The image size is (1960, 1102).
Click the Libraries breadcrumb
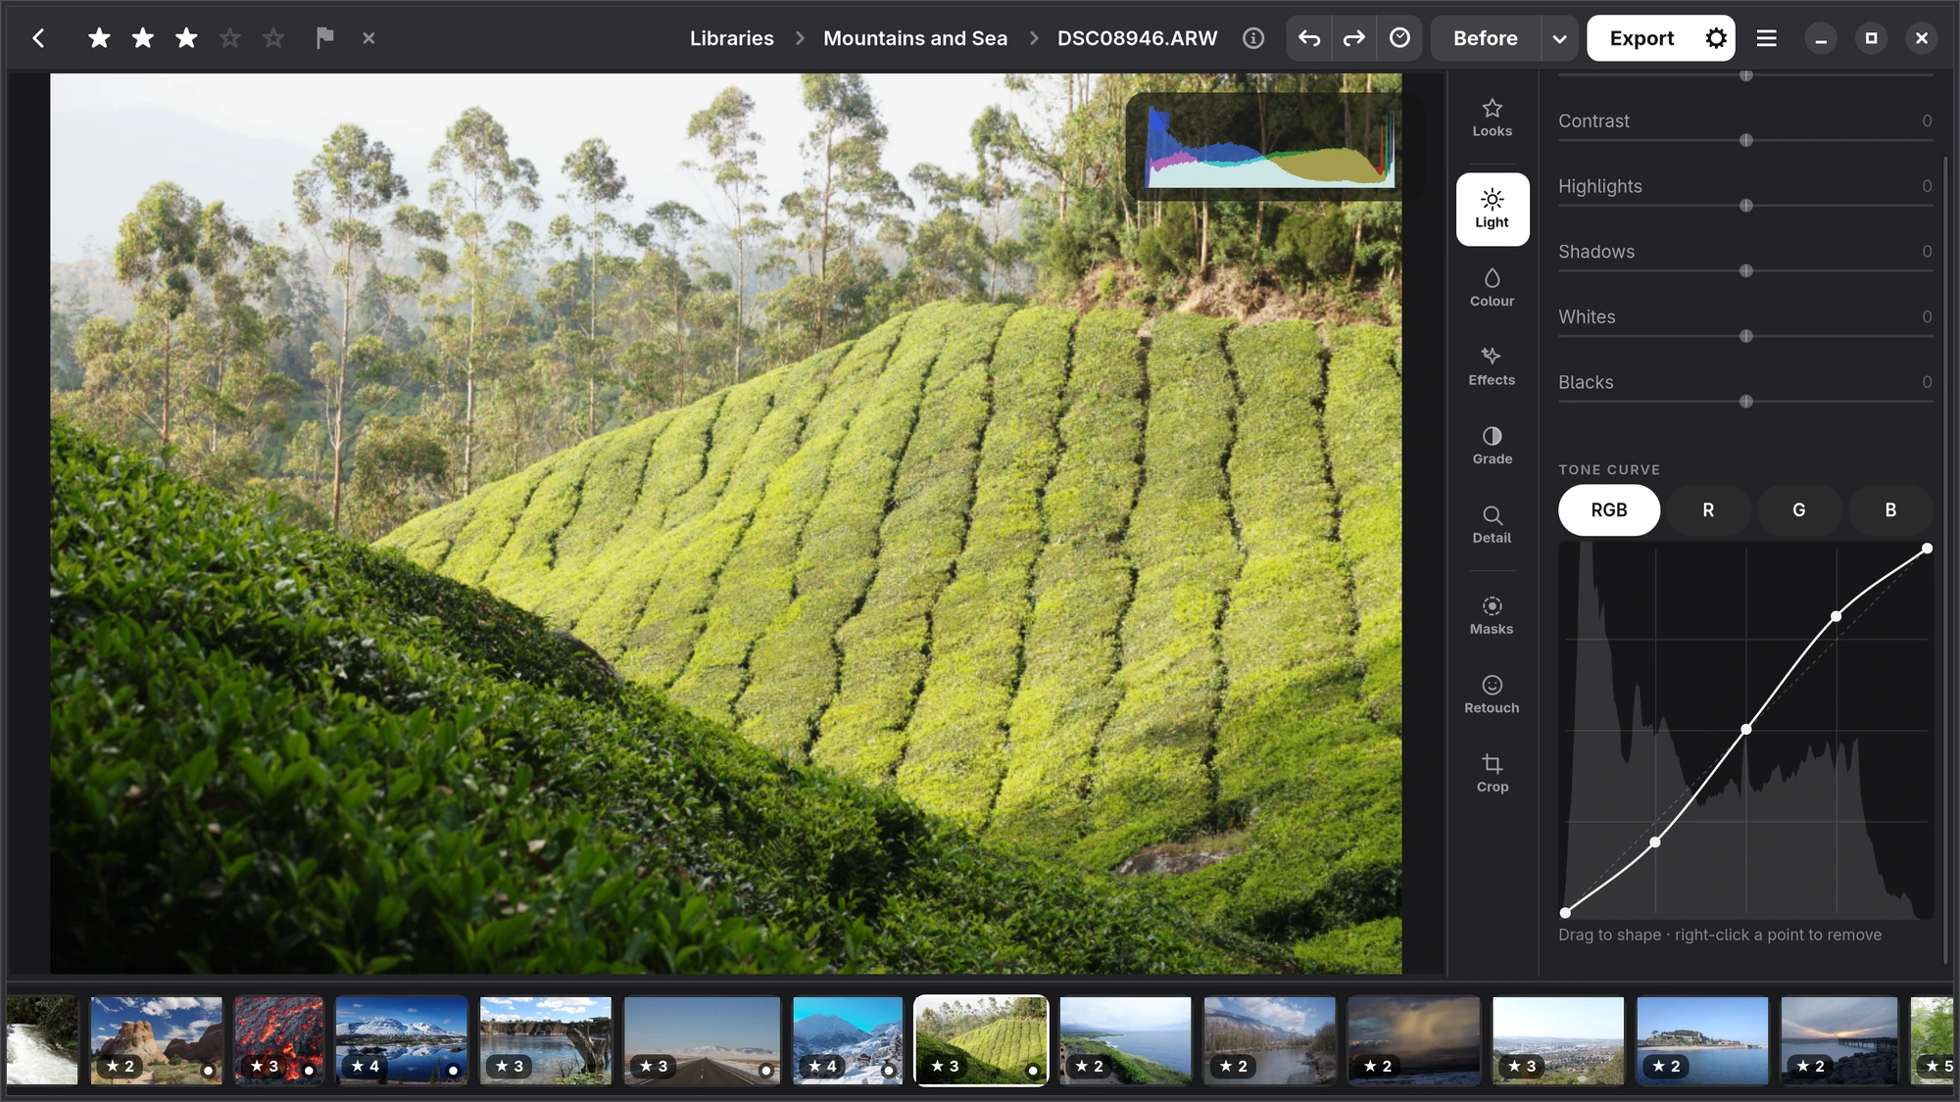coord(731,38)
